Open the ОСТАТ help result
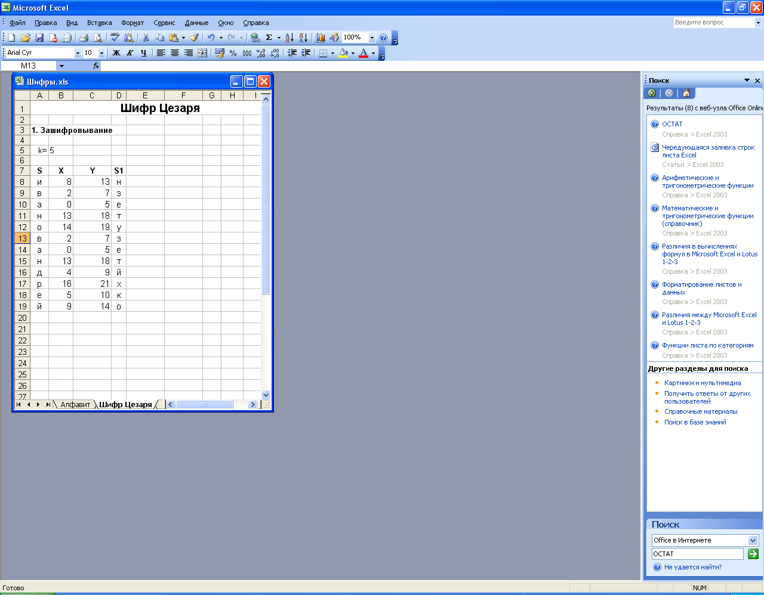This screenshot has width=764, height=595. click(x=672, y=124)
